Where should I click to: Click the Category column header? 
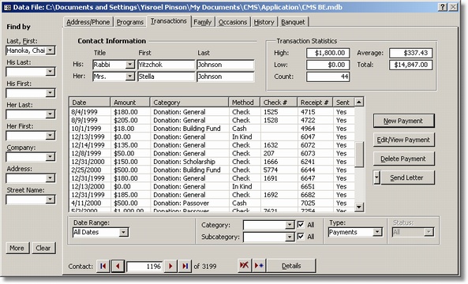(x=189, y=103)
